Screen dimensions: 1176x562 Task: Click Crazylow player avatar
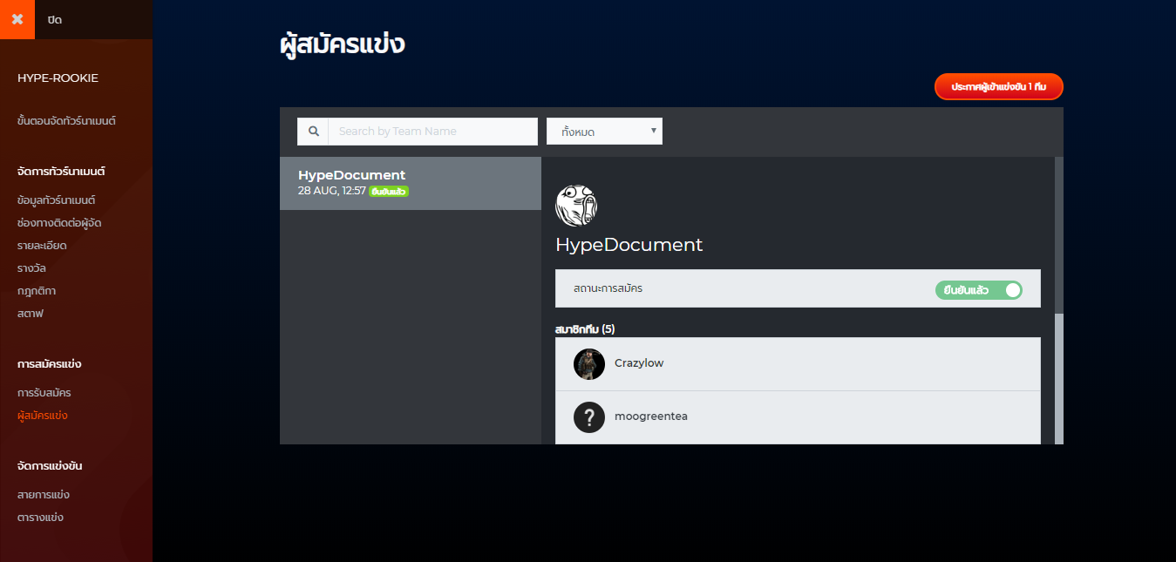589,363
